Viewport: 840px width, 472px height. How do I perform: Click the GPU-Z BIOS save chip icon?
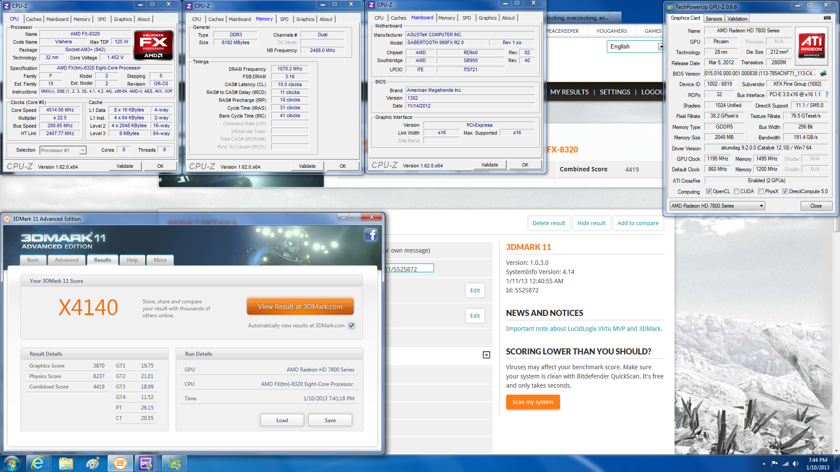(823, 73)
